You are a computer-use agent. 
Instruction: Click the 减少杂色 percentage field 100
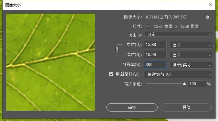point(197,84)
